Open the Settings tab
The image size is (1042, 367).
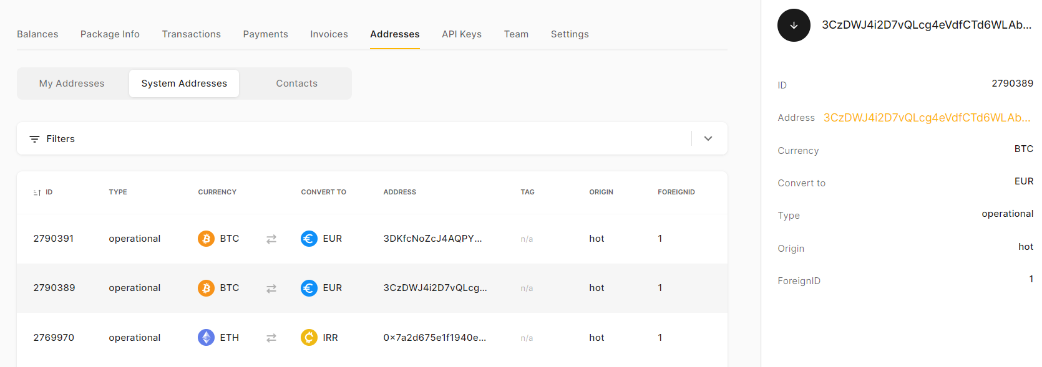[x=570, y=34]
